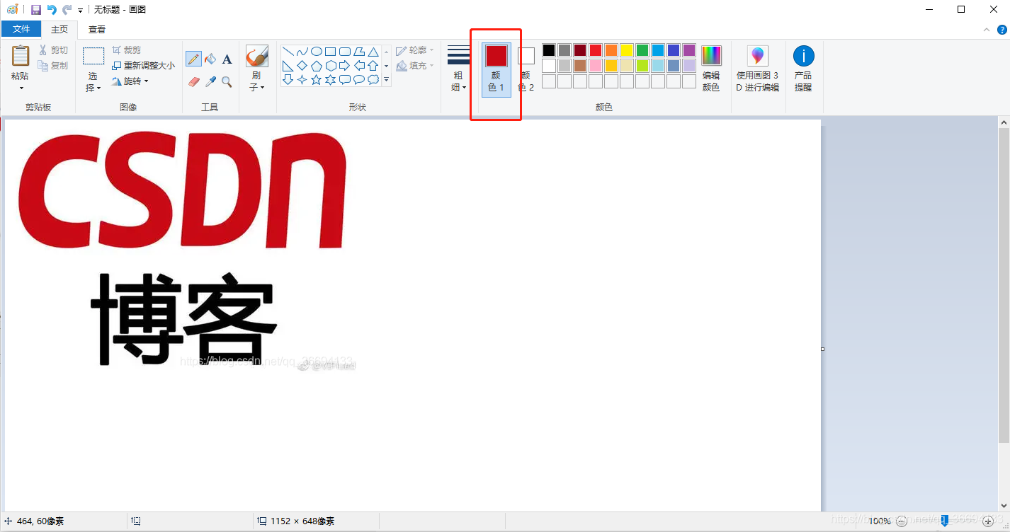1010x532 pixels.
Task: Choose the straight Line shape
Action: pyautogui.click(x=288, y=52)
